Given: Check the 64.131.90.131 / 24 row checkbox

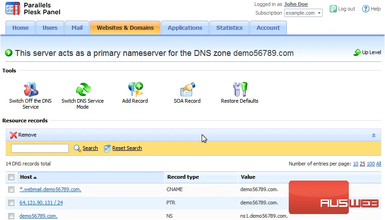Looking at the screenshot, I should point(11,203).
